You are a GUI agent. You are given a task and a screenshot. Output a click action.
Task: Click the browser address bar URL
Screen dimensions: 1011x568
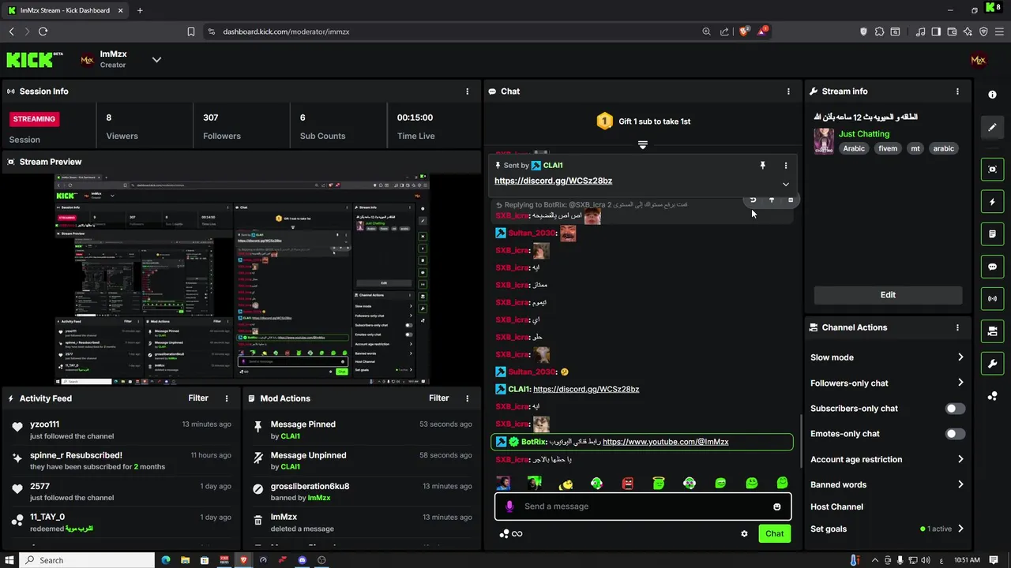point(286,32)
